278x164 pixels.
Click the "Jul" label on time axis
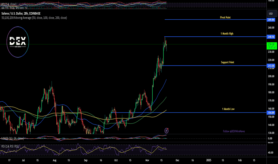coord(23,160)
